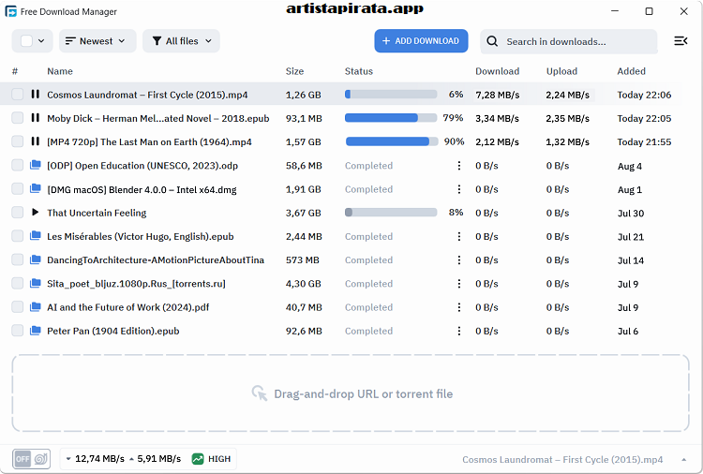The image size is (703, 474).
Task: Expand the download speed limit arrow
Action: 68,459
